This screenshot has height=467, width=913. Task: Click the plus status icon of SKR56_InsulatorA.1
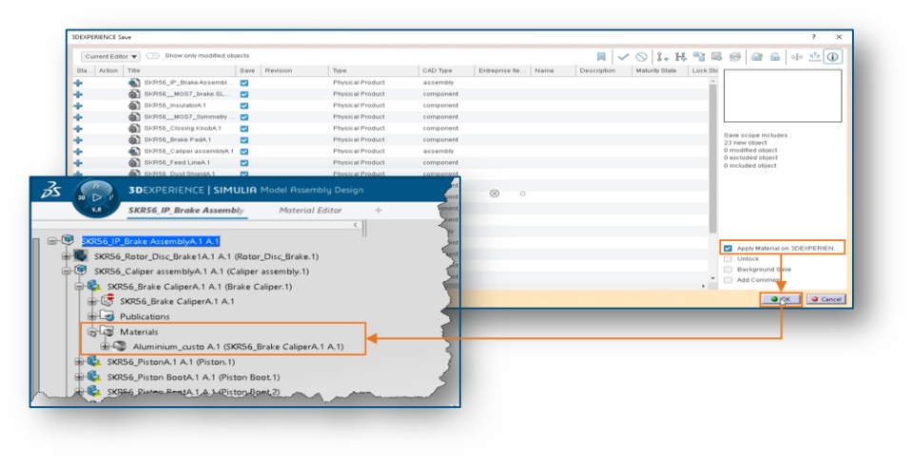coord(78,105)
